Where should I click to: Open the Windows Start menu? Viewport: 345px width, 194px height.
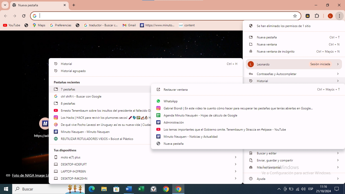click(6, 189)
